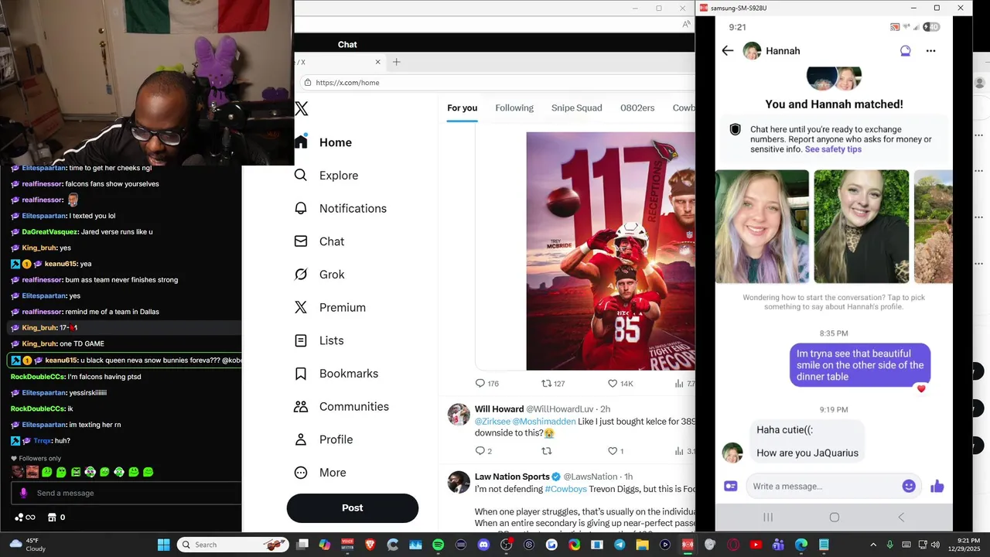Open @Zirksee mention in Will Howard's post

492,422
